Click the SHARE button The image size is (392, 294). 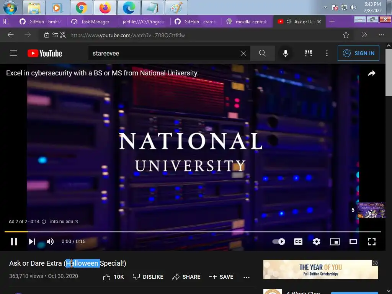pos(186,277)
